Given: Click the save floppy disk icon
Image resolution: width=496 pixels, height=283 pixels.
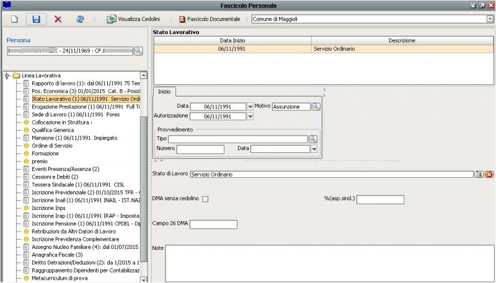Looking at the screenshot, I should (36, 19).
